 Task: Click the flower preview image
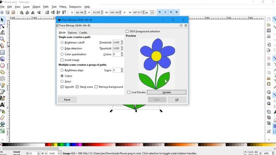(157, 64)
